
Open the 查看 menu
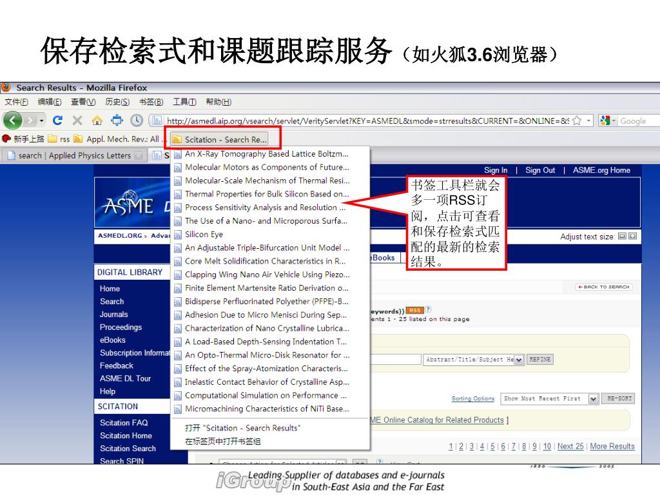click(83, 102)
